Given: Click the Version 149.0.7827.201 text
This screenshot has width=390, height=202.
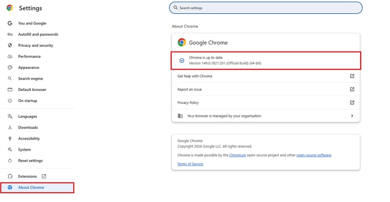Looking at the screenshot, I should (x=225, y=63).
